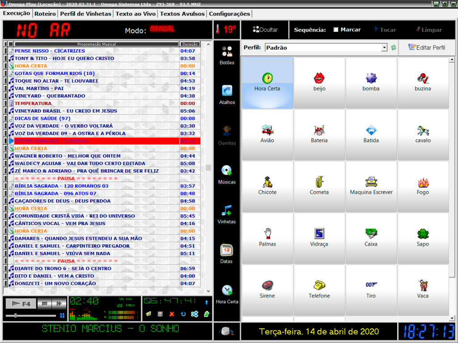Image resolution: width=458 pixels, height=343 pixels.
Task: Click the Datas calendar icon
Action: point(227,253)
